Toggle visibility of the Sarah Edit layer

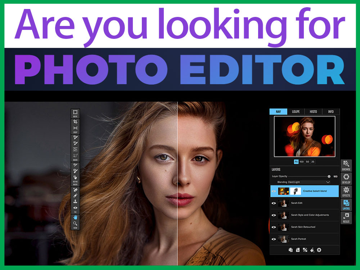pyautogui.click(x=274, y=202)
